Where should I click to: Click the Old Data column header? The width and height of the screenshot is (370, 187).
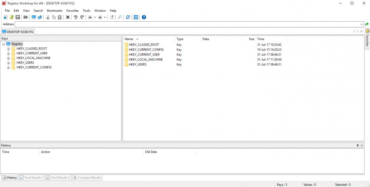pos(169,152)
